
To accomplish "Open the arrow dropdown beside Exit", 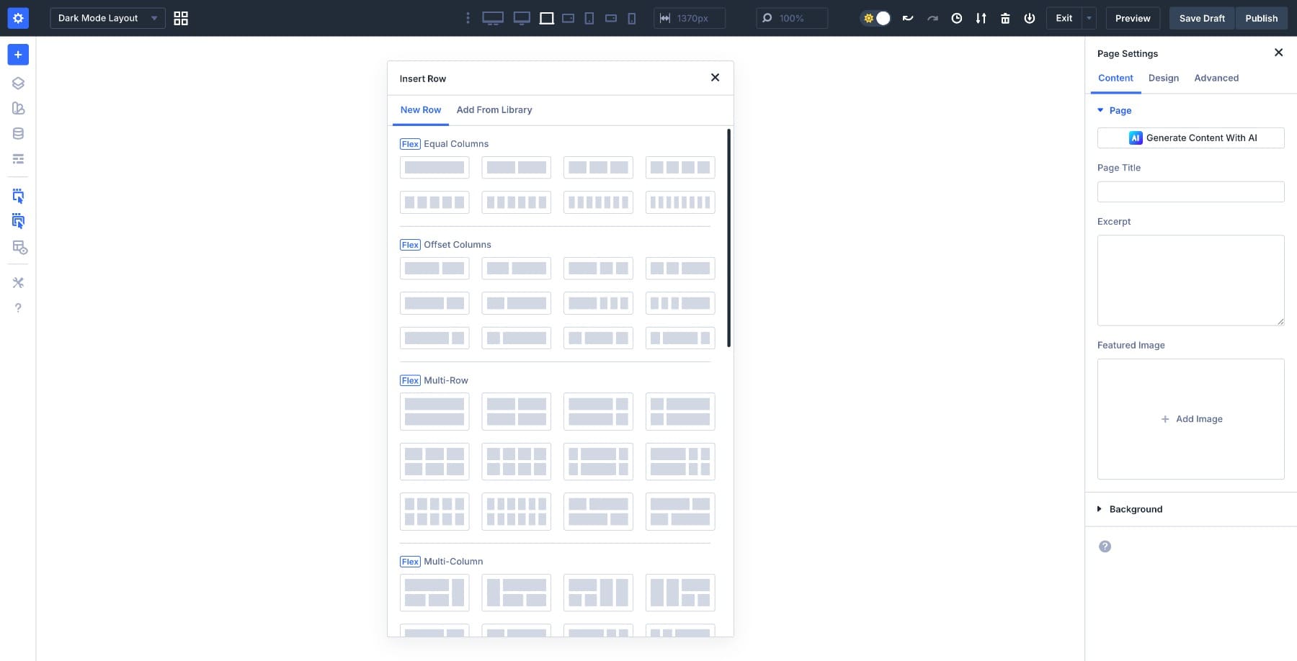I will [1089, 19].
